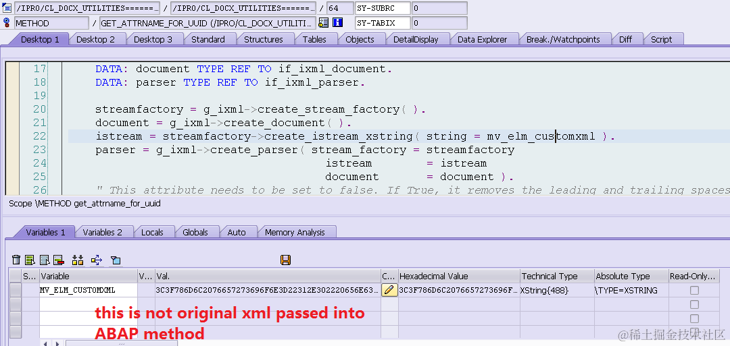Screen dimensions: 730x346
Task: Click the Absolute Type column header
Action: tap(632, 277)
